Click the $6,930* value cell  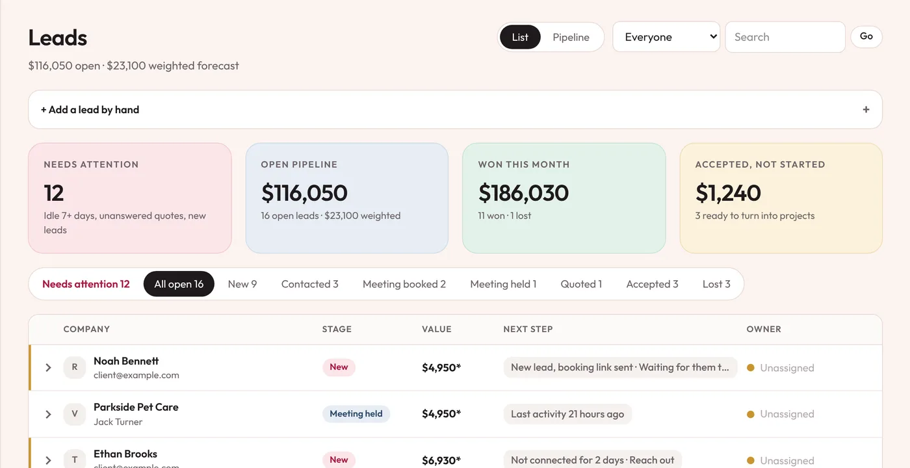[x=441, y=460]
